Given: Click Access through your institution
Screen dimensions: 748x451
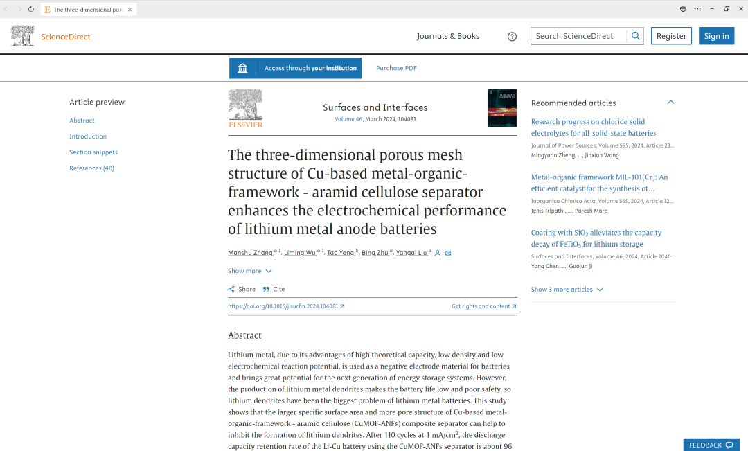Looking at the screenshot, I should [296, 68].
